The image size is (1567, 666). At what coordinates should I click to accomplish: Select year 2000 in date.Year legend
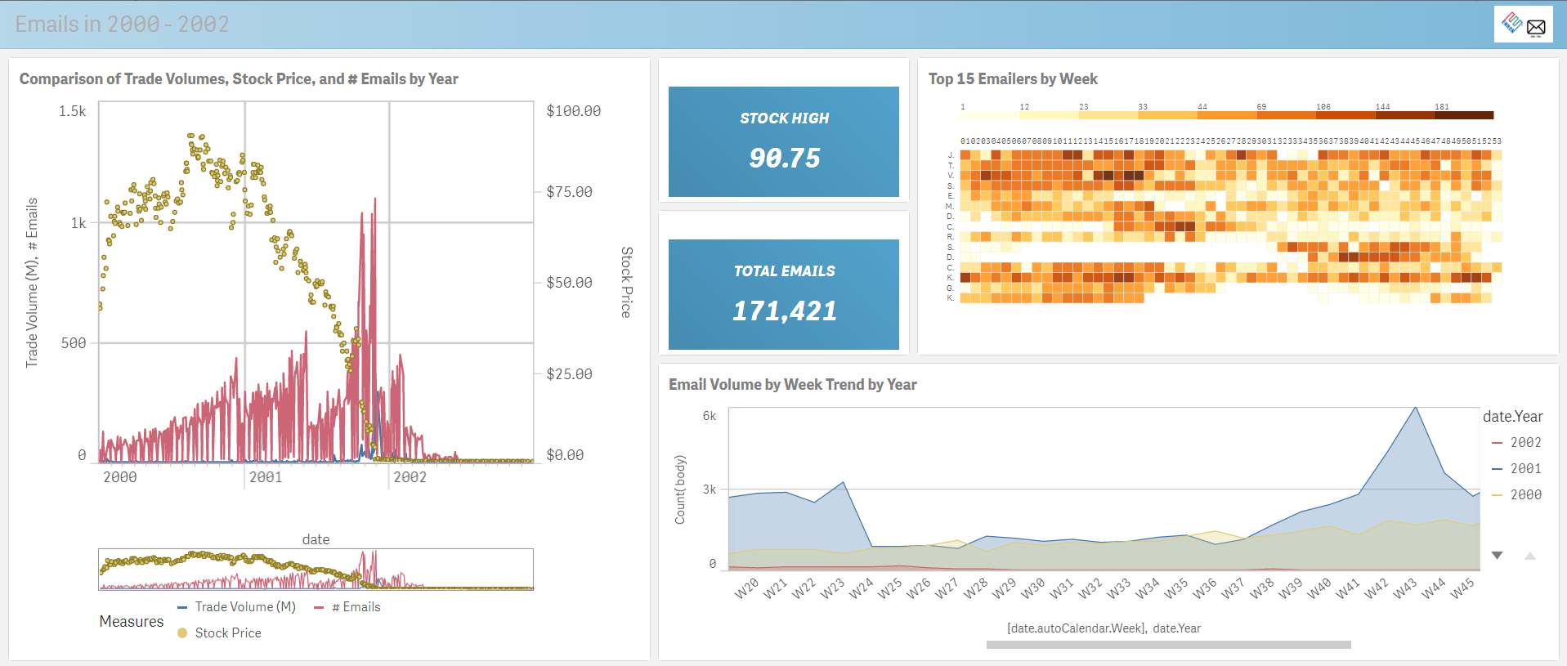tap(1517, 494)
